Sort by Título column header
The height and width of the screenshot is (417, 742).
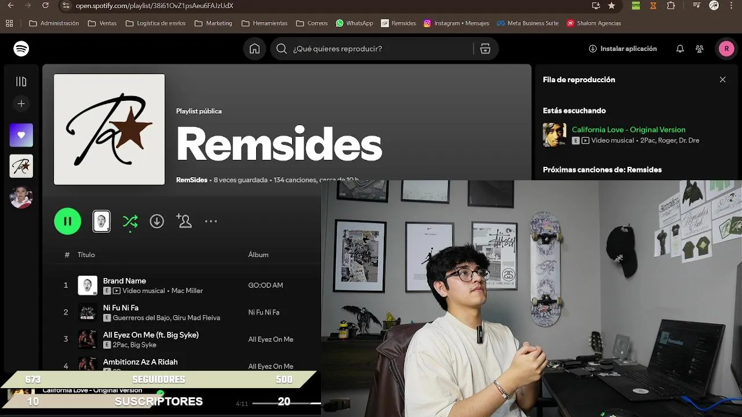click(x=86, y=255)
